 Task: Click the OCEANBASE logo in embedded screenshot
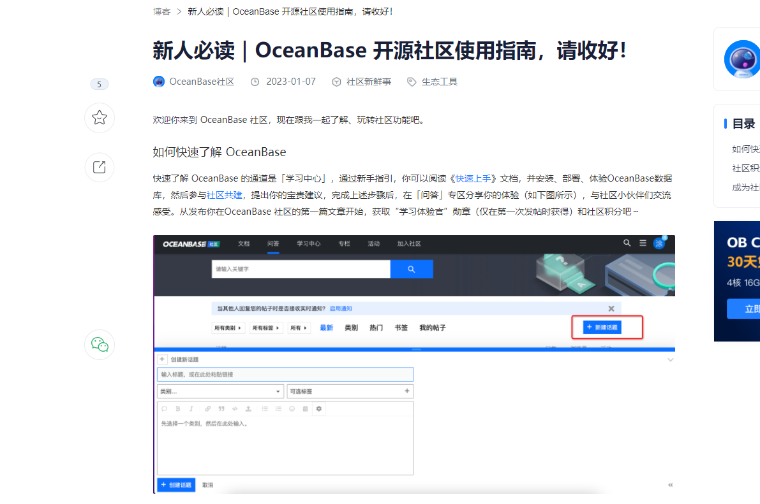(x=191, y=244)
